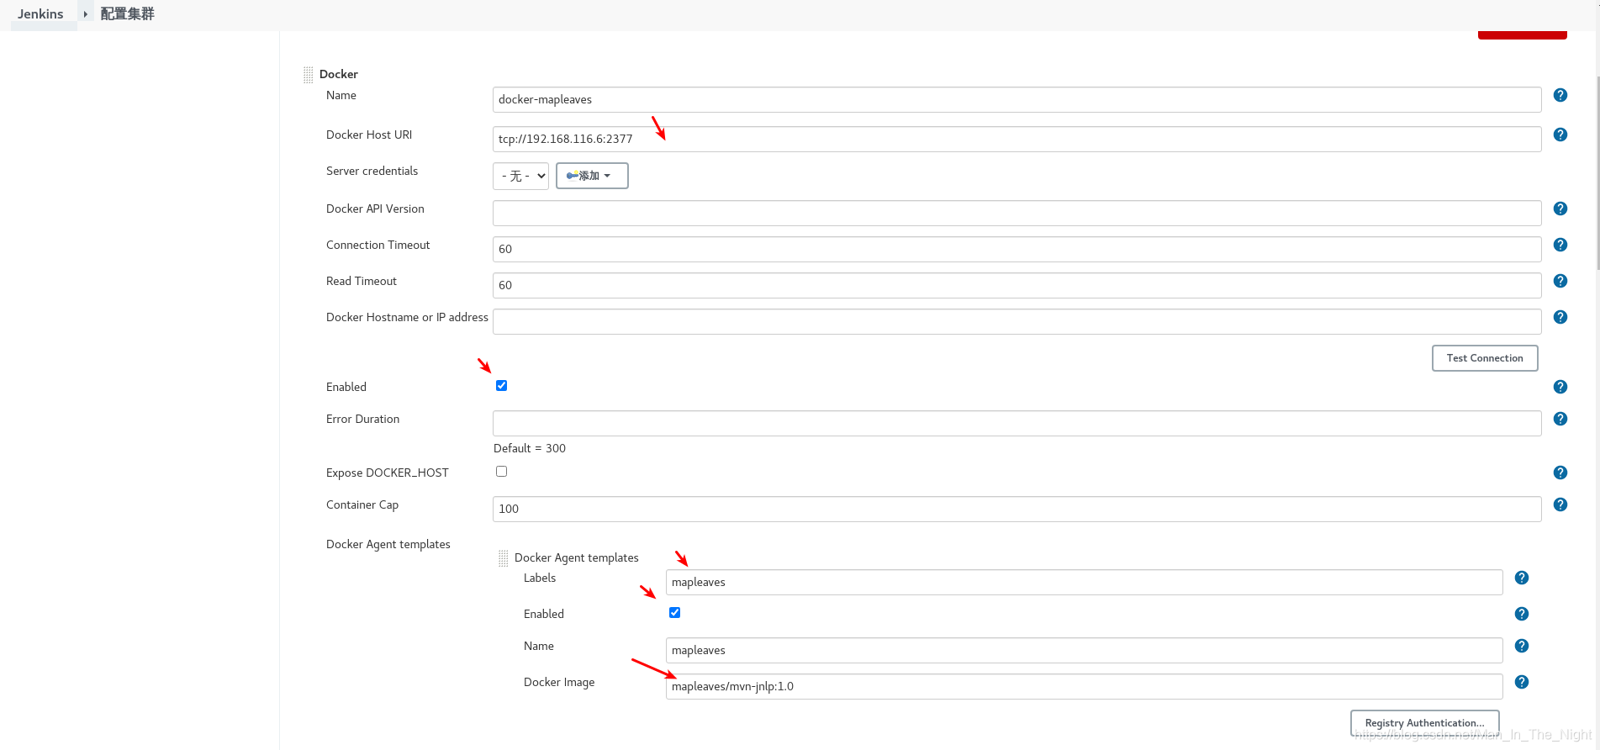
Task: Open the 配置集群 breadcrumb link
Action: 128,14
